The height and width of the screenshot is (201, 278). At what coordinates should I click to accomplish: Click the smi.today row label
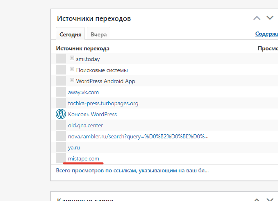(x=88, y=59)
